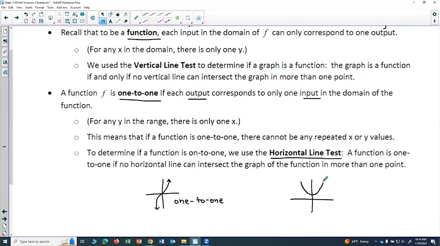Open the Format menu
This screenshot has width=440, height=246.
[x=39, y=7]
